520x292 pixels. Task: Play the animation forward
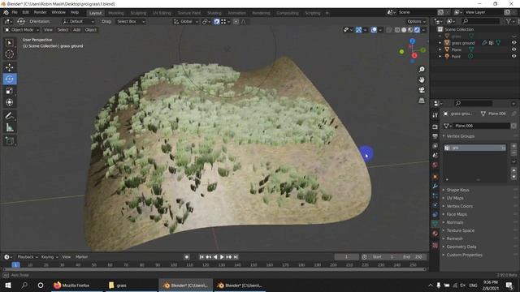(x=222, y=257)
